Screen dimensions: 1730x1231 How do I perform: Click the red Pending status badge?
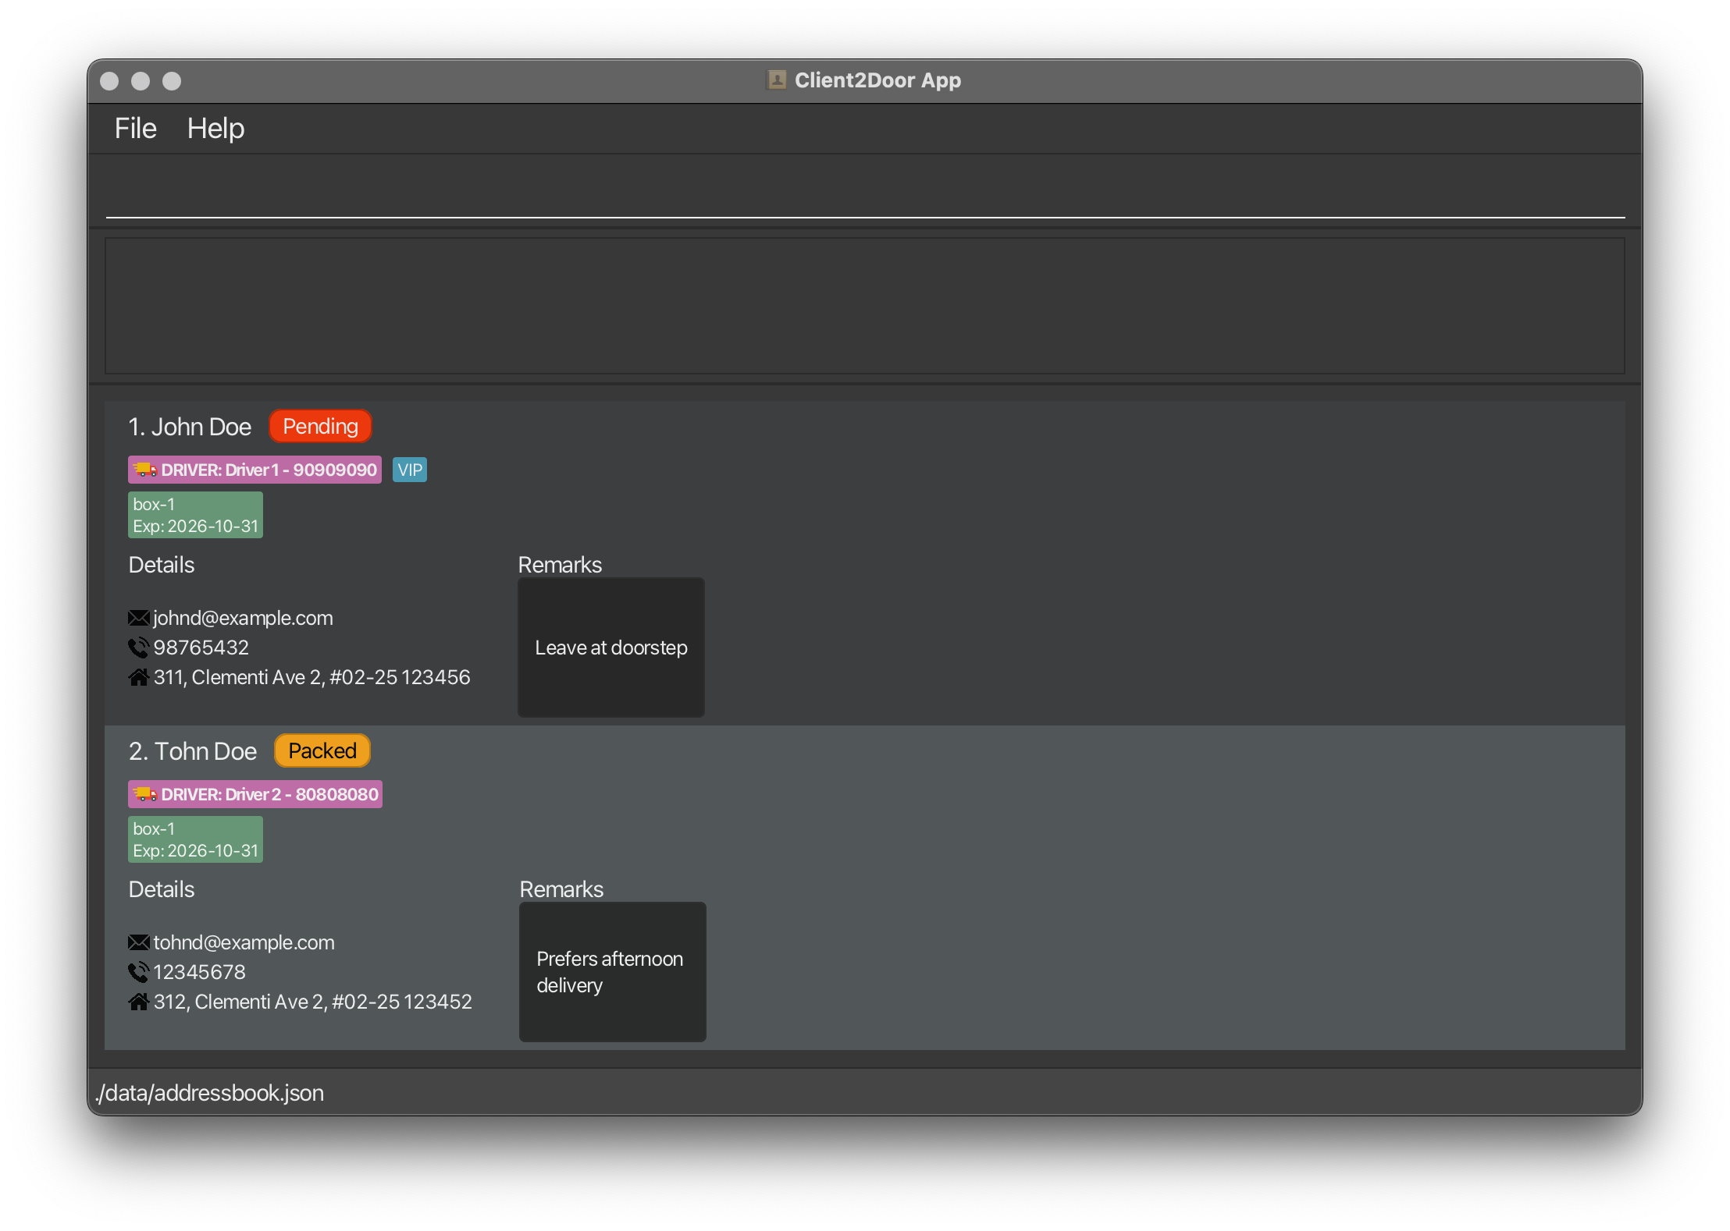pos(320,427)
